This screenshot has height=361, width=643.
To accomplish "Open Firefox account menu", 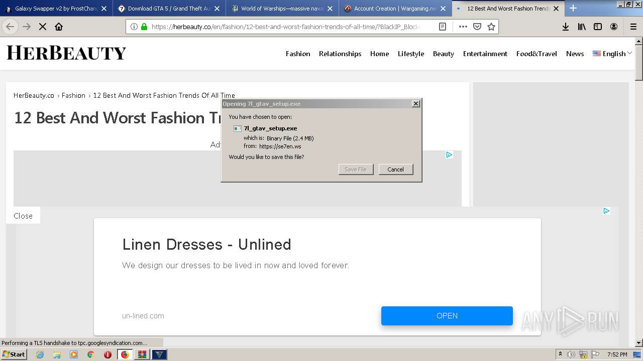I will tap(614, 27).
